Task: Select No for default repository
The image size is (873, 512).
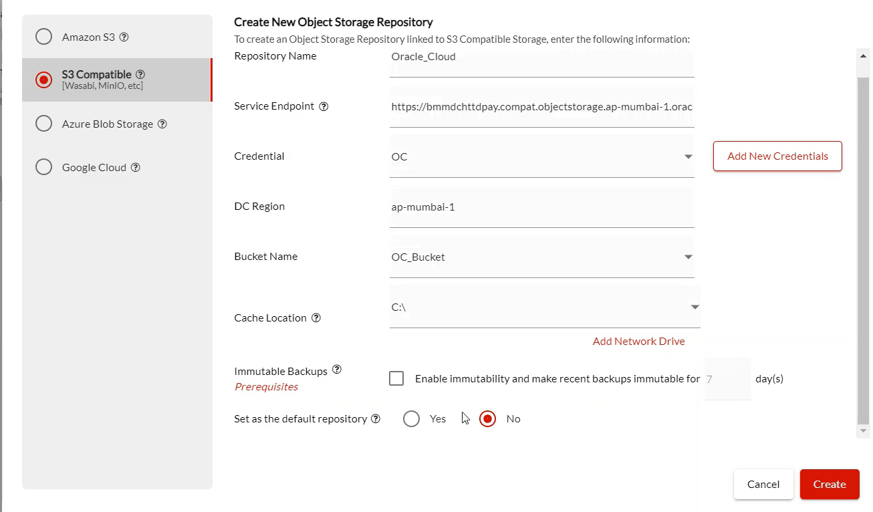Action: 488,419
